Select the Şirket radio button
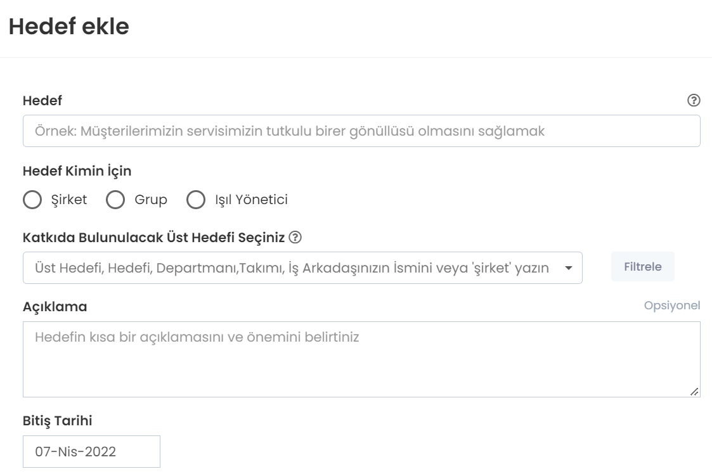712x476 pixels. click(x=32, y=200)
